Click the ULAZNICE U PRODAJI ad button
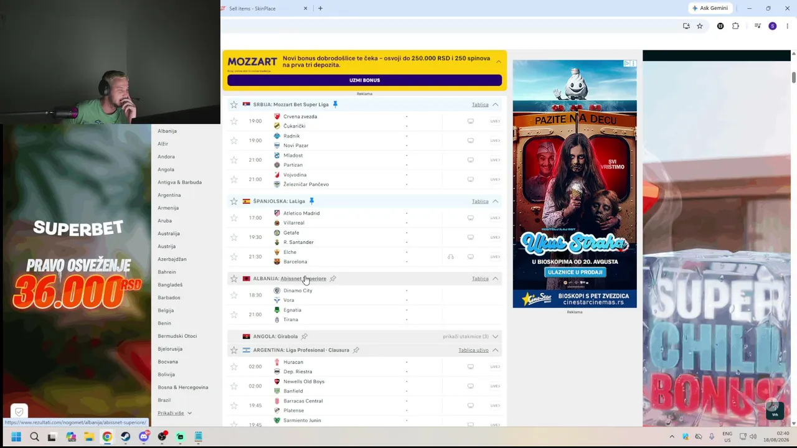This screenshot has width=797, height=448. pyautogui.click(x=575, y=272)
